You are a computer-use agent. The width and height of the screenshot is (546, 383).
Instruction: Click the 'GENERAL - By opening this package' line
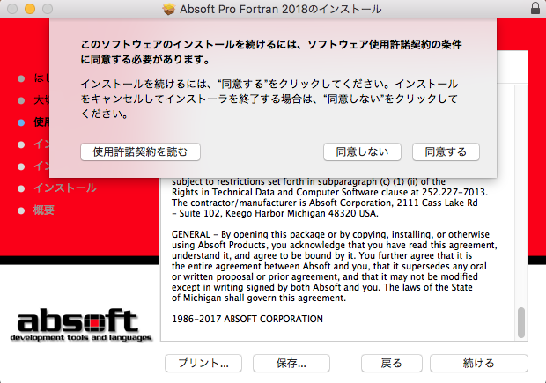[330, 234]
